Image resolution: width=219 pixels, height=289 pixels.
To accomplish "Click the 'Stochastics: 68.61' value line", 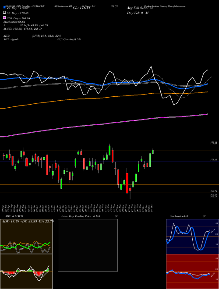I will (x=14, y=22).
